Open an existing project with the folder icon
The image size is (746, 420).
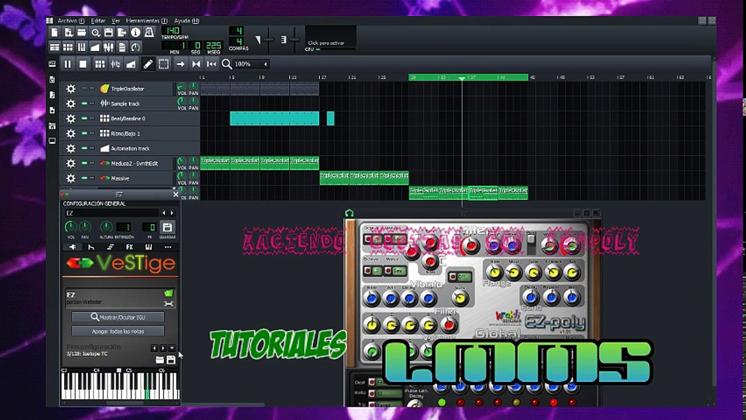coord(82,33)
